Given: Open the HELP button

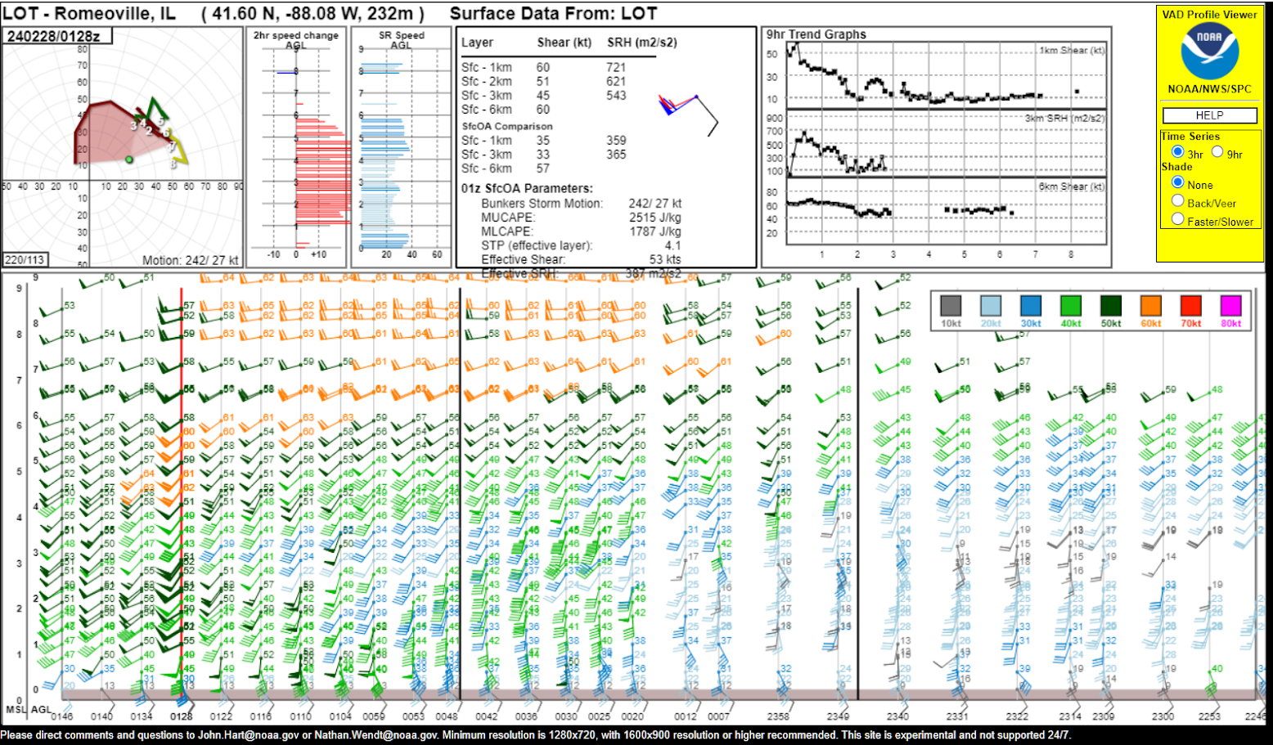Looking at the screenshot, I should click(1209, 115).
